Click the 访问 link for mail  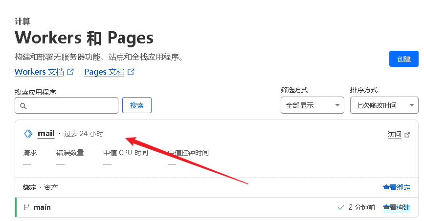(x=394, y=135)
